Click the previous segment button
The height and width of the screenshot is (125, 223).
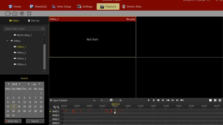172,100
